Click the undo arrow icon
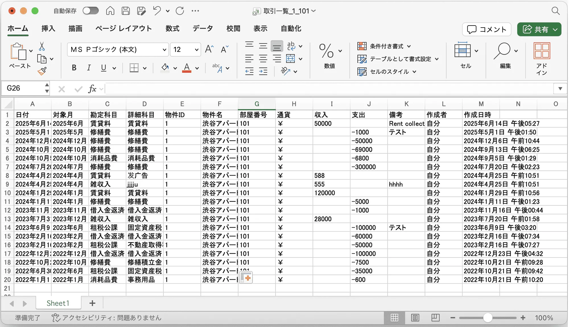 [157, 11]
